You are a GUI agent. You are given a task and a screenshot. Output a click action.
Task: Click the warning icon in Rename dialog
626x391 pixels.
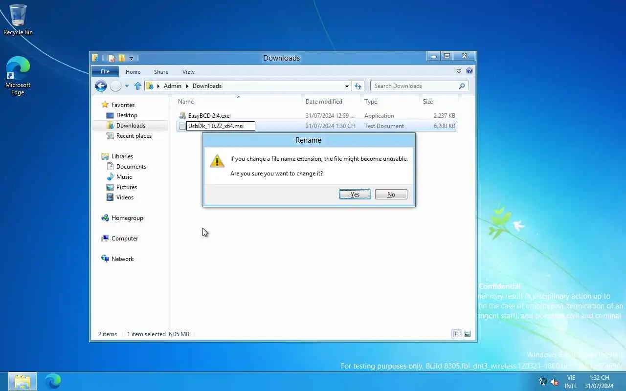pos(217,161)
